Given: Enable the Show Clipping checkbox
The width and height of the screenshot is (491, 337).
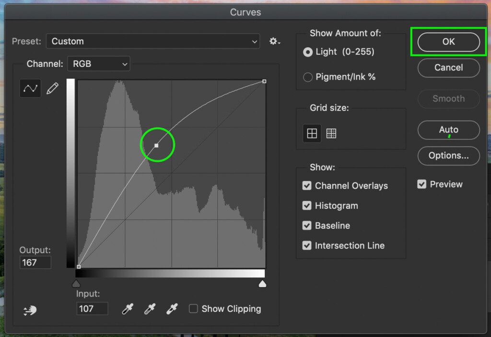Looking at the screenshot, I should (193, 309).
